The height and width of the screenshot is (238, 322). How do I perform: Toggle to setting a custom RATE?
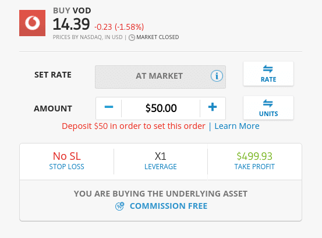(x=268, y=73)
